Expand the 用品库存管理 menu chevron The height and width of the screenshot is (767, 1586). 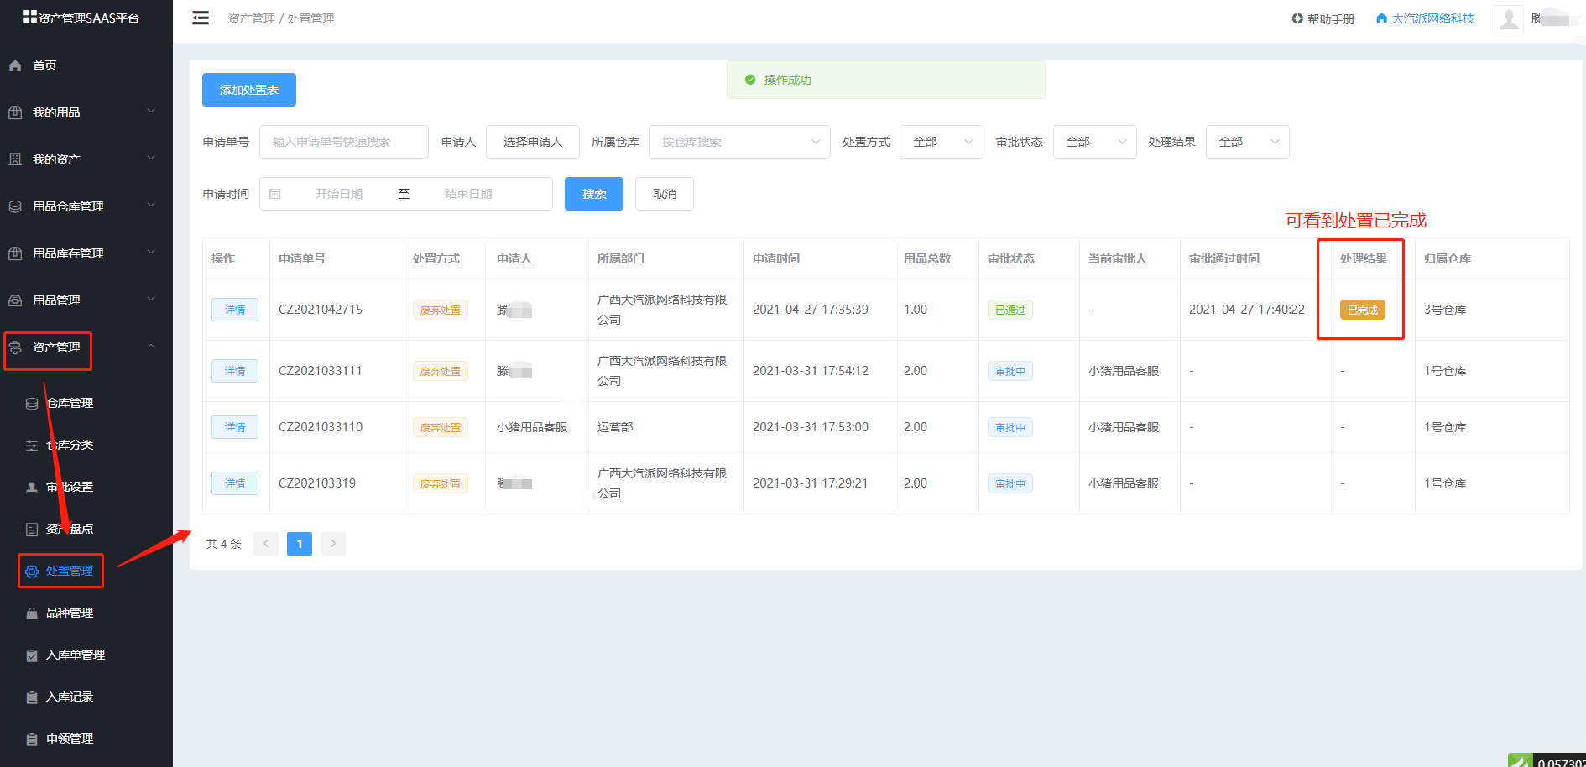[x=151, y=252]
